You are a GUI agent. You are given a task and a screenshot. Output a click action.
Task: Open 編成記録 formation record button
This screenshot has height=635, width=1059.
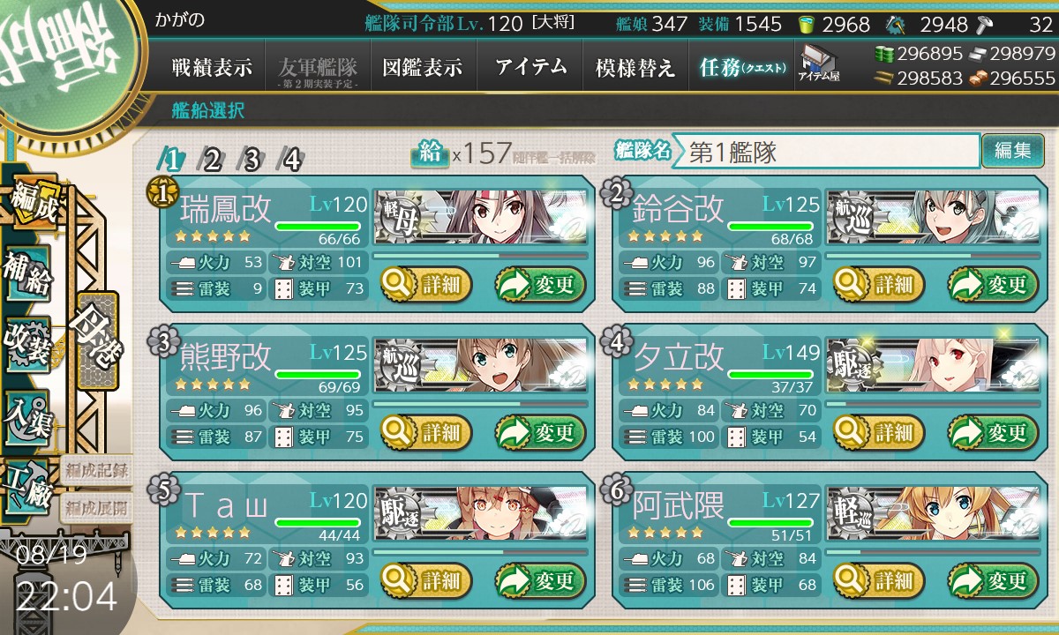pyautogui.click(x=96, y=469)
